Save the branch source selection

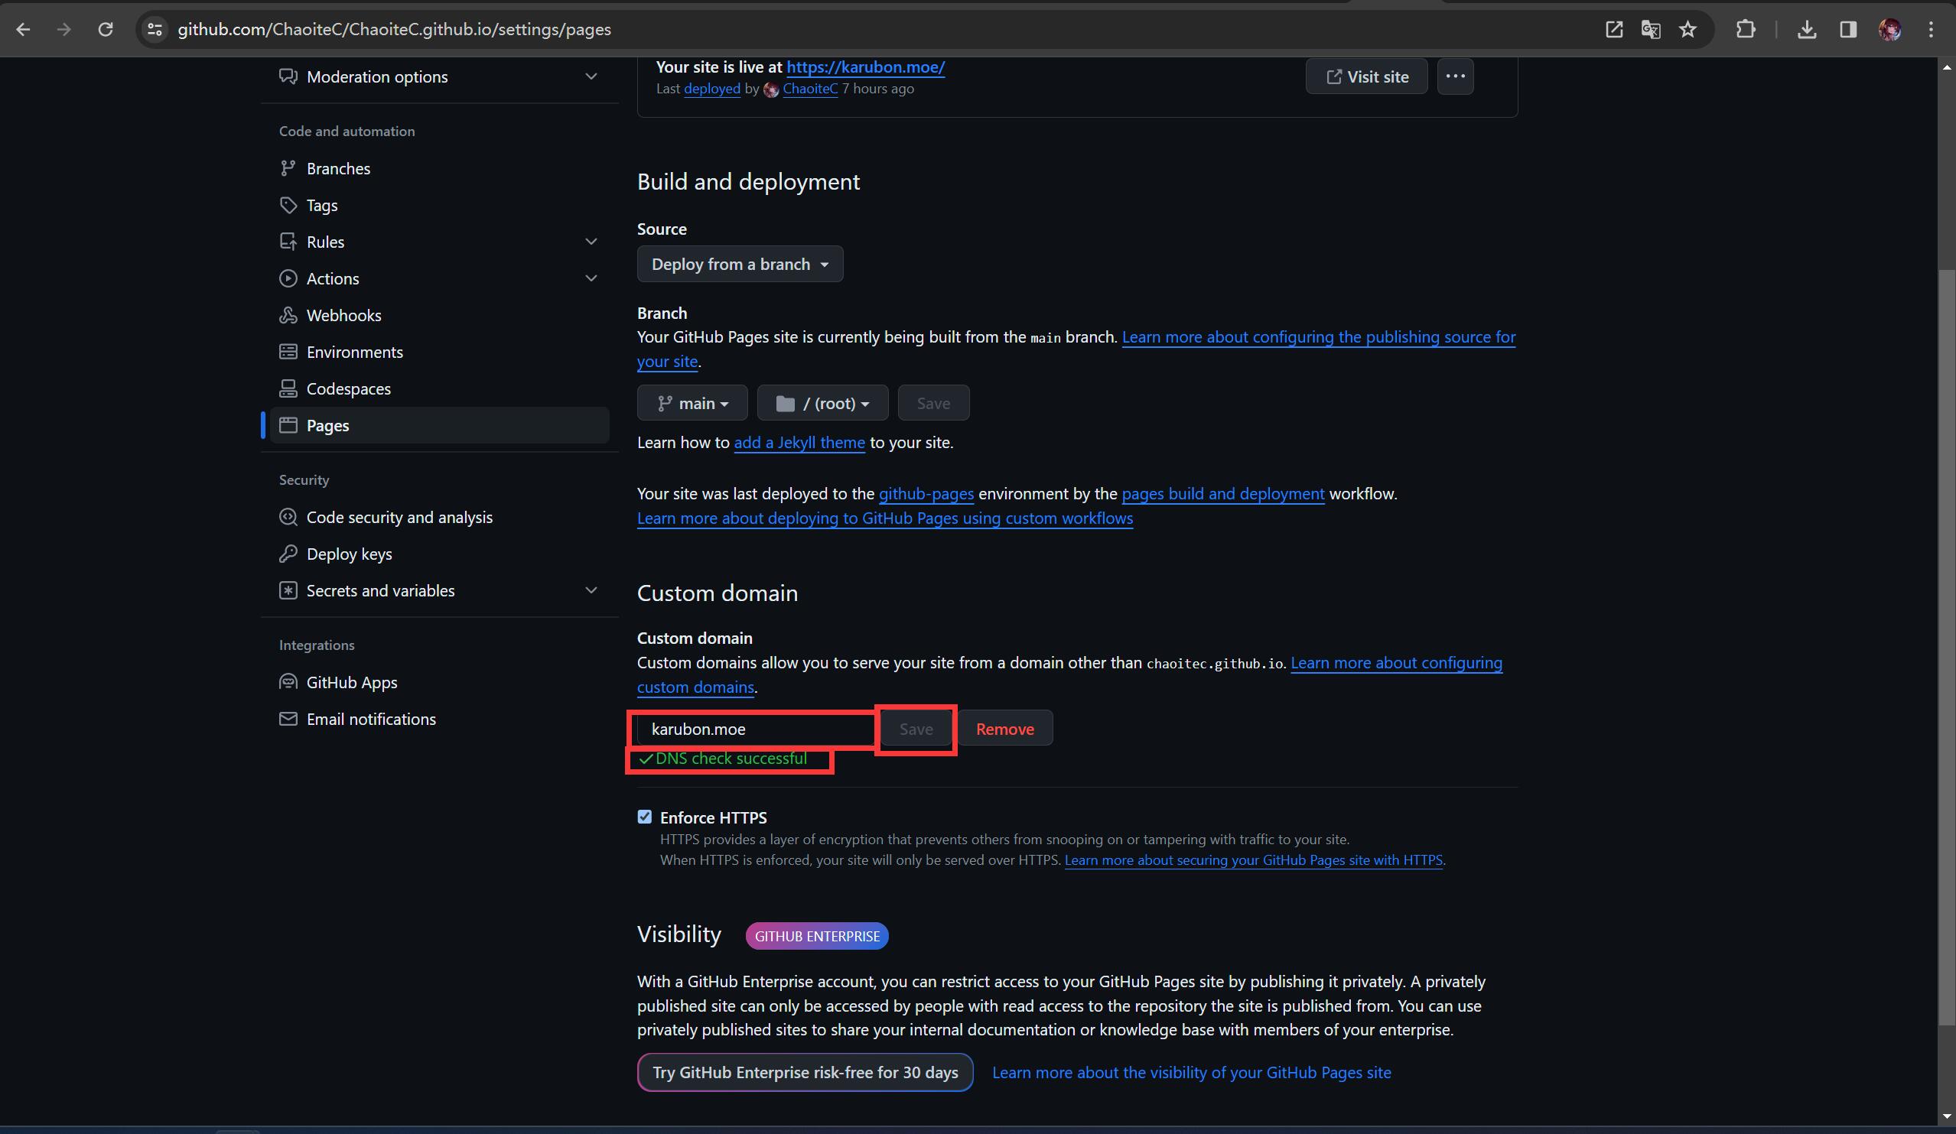[x=933, y=402]
